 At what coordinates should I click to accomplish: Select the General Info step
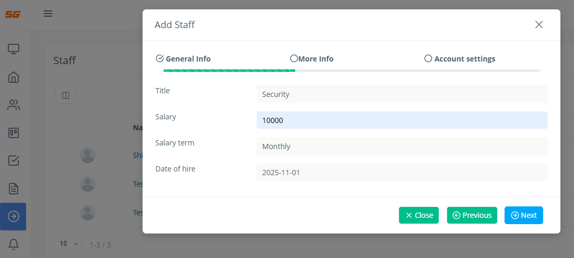click(183, 59)
